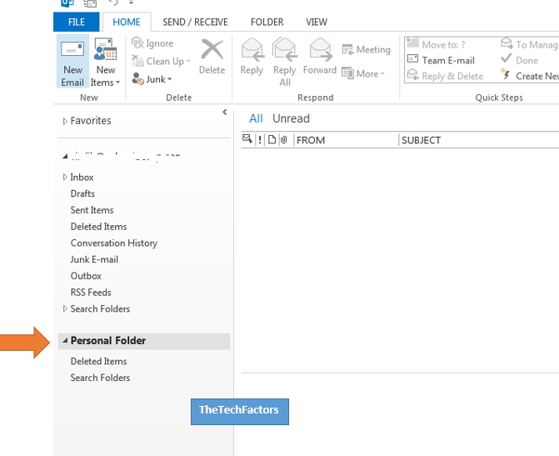Select the Team E-mail quick step

[441, 60]
